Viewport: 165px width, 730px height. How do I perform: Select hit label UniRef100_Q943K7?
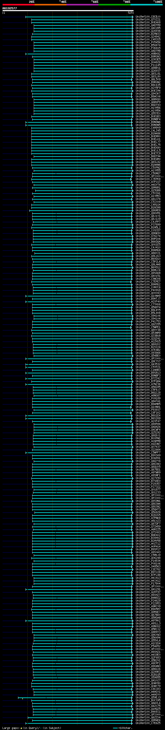tap(148, 93)
